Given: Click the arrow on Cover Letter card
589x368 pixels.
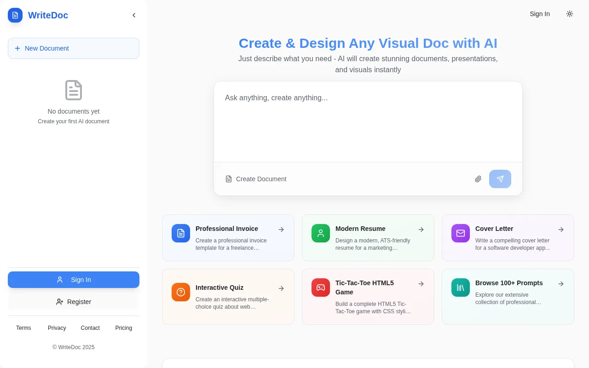Looking at the screenshot, I should click(561, 230).
